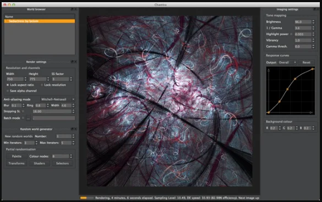Toggle Lock aspect ratio checkbox
The image size is (322, 202).
tap(8, 85)
